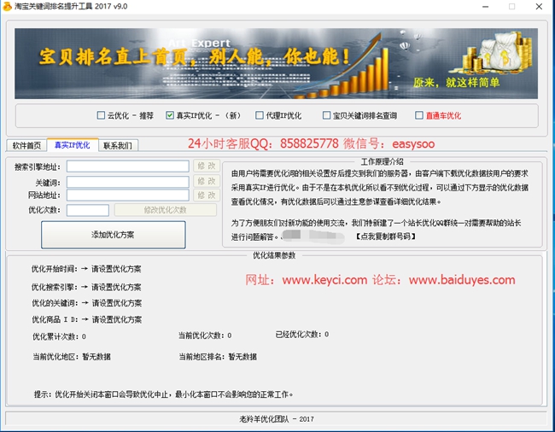This screenshot has width=555, height=432.
Task: Click 修改 button next to 网站地址
Action: (207, 195)
